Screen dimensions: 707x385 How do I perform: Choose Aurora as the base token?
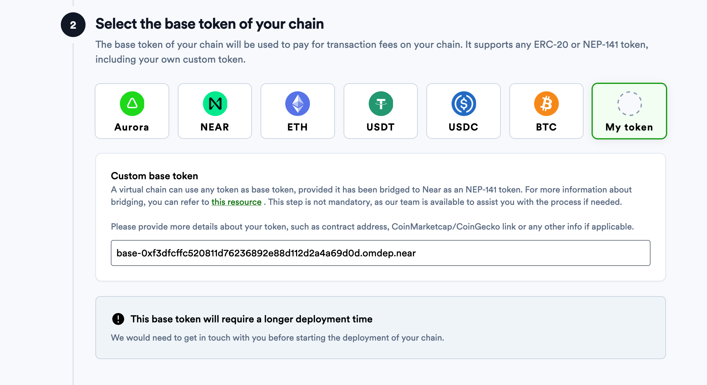pos(132,111)
